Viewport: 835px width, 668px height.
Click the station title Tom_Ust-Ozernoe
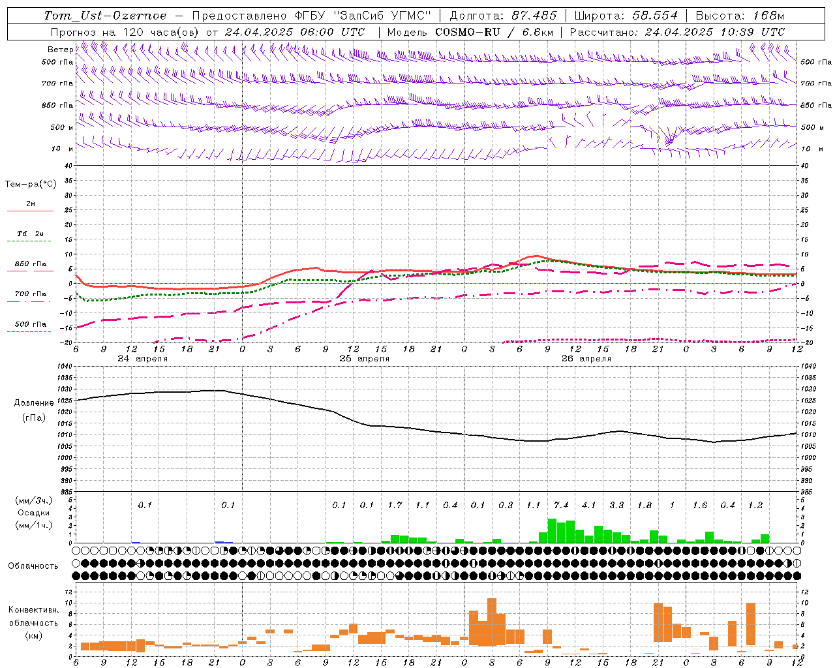[105, 16]
